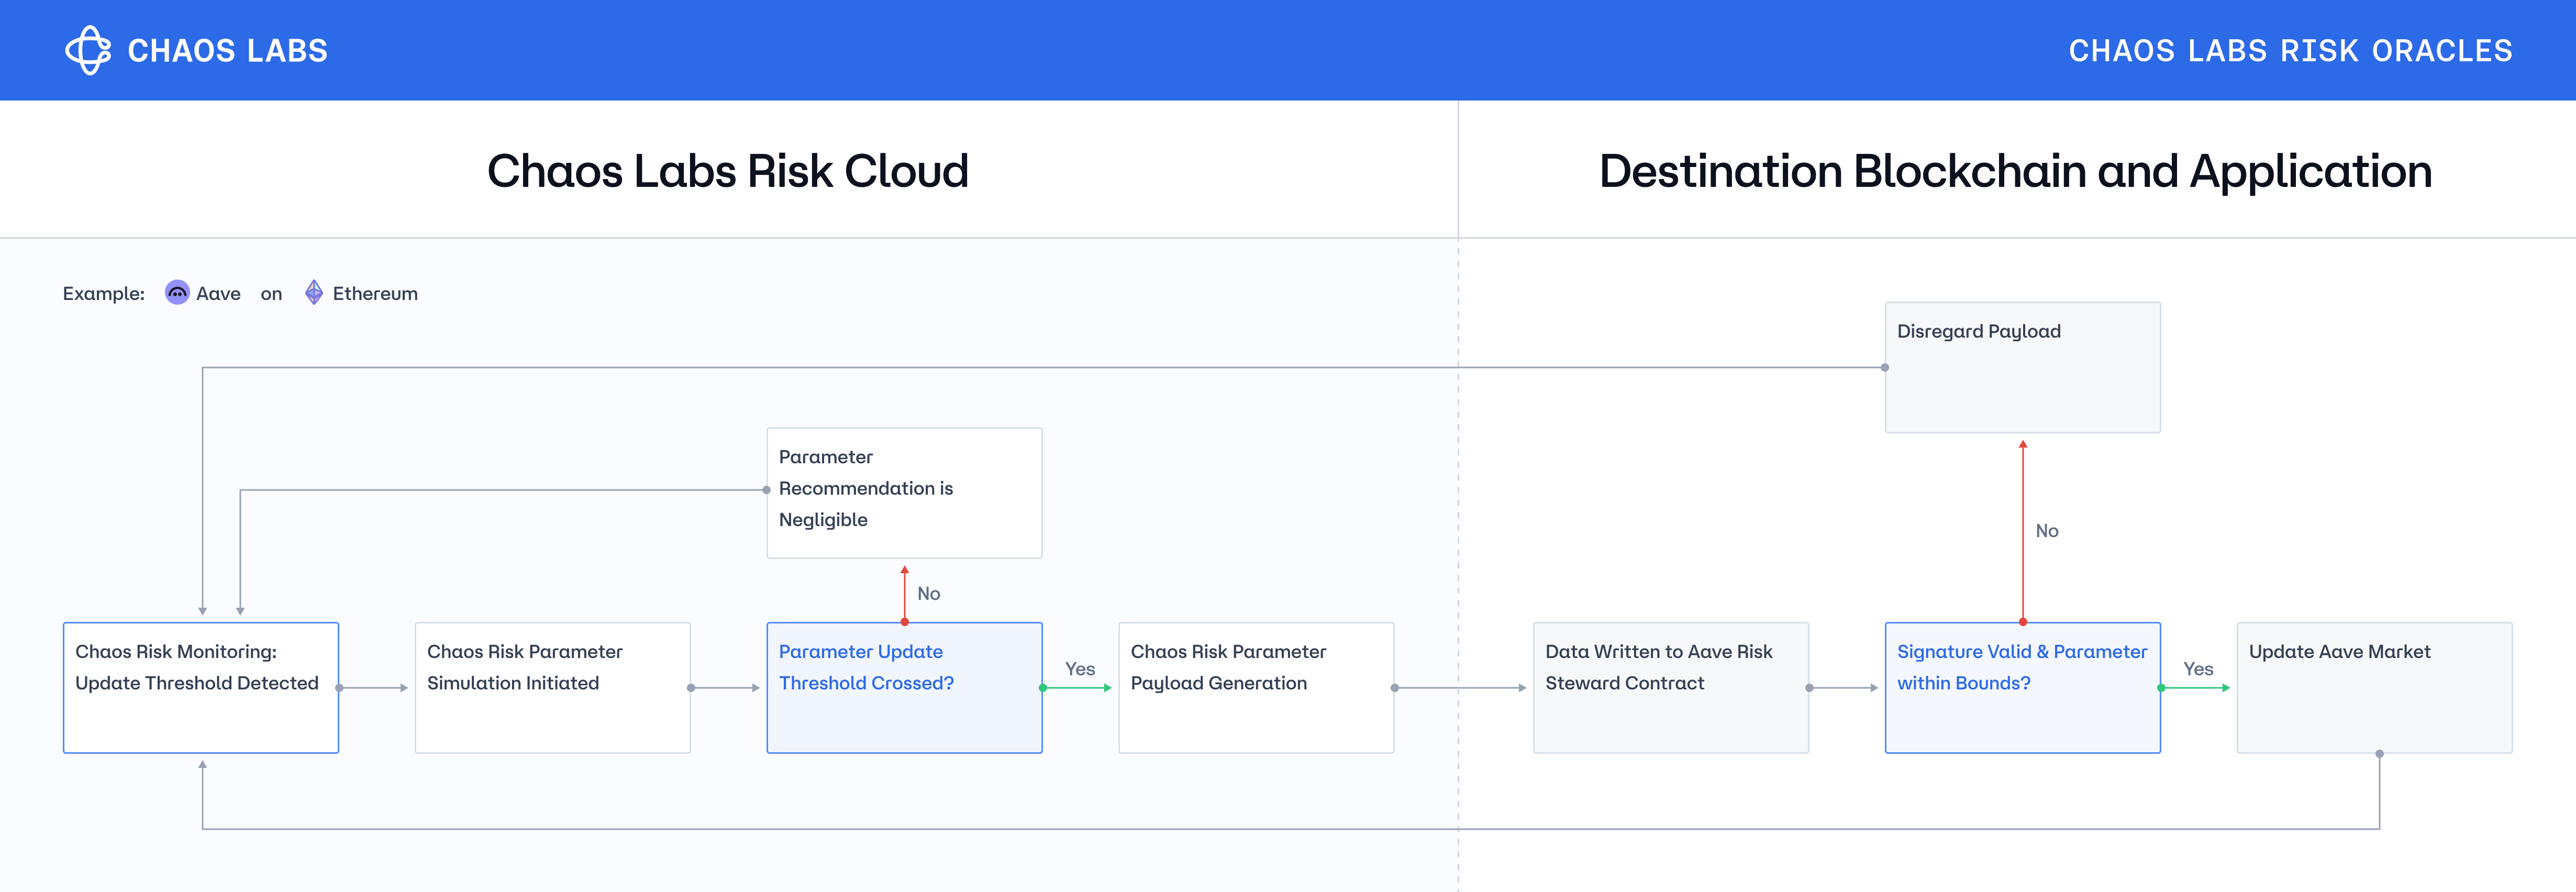Select Parameter Recommendation is Negligible box
2576x892 pixels.
(905, 493)
